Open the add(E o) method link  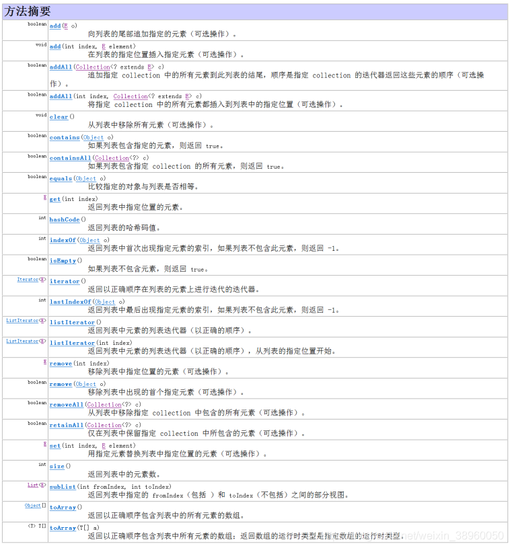click(55, 26)
